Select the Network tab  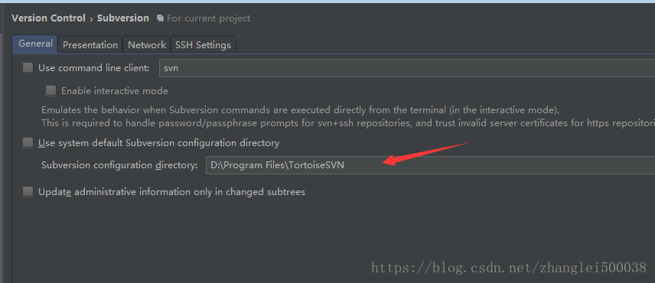point(147,44)
